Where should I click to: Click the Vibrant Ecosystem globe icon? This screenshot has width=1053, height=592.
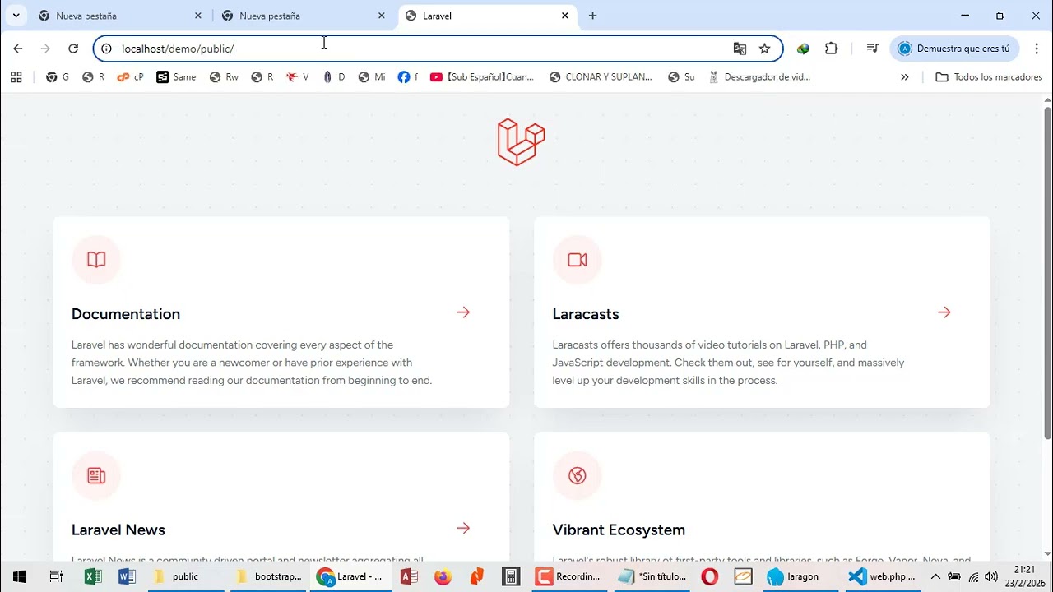pyautogui.click(x=578, y=475)
